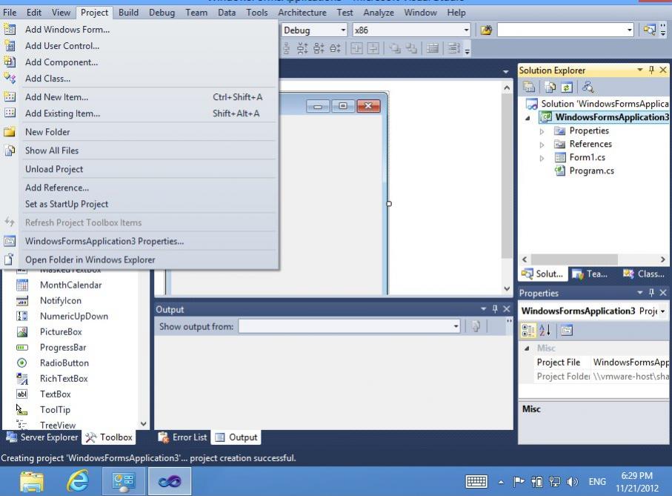Open Property Pages icon in Properties panel
Screen dimensions: 672x496
tap(567, 330)
